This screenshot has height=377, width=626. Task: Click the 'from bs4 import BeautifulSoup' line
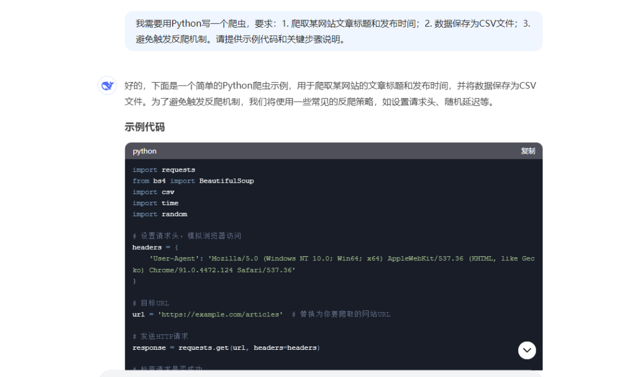[193, 180]
